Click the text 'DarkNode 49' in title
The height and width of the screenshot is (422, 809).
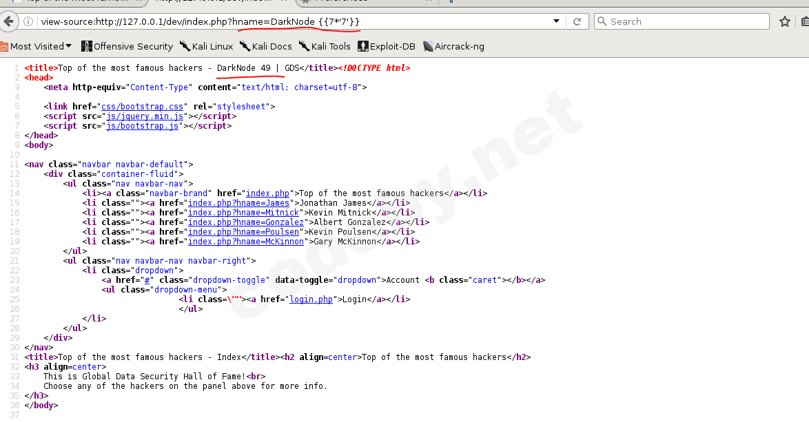(x=243, y=68)
